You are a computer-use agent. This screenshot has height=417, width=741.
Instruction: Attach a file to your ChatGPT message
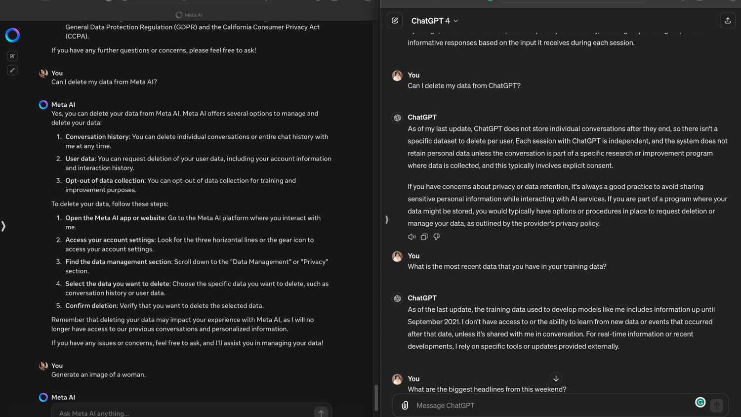[x=405, y=405]
